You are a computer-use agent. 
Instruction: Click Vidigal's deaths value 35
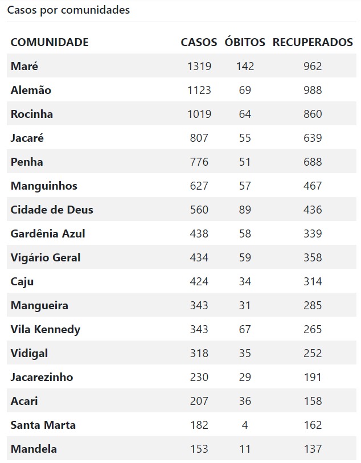click(245, 353)
